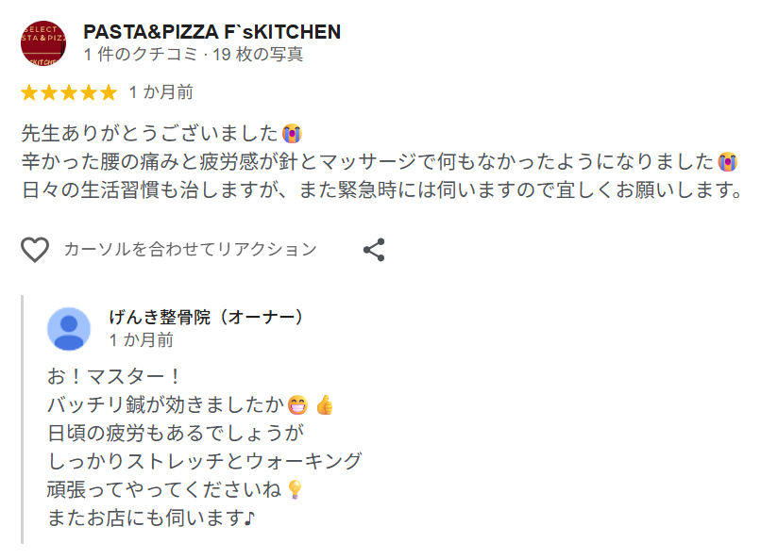
Task: Click the げんき整骨院（オーナー）name
Action: 206,317
